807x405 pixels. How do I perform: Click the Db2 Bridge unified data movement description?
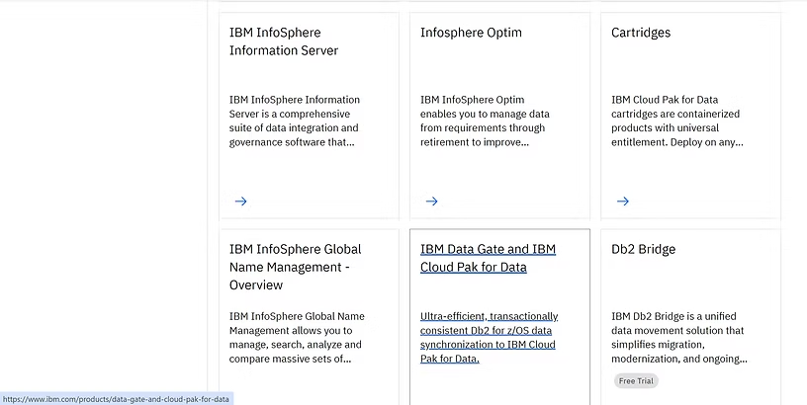tap(679, 338)
